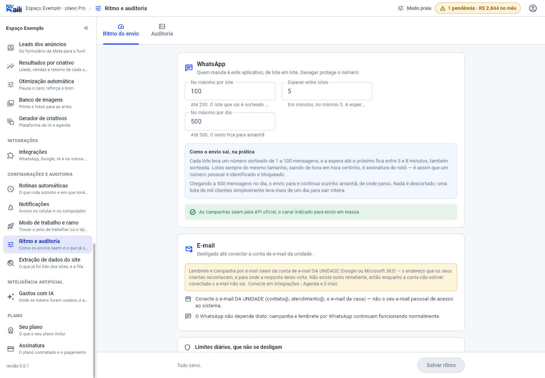Click the 'Como o envio sai, na prática' heading

[222, 152]
